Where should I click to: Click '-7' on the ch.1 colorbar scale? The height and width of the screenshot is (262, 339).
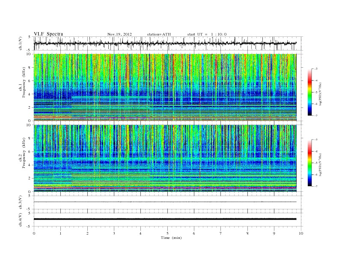point(315,116)
